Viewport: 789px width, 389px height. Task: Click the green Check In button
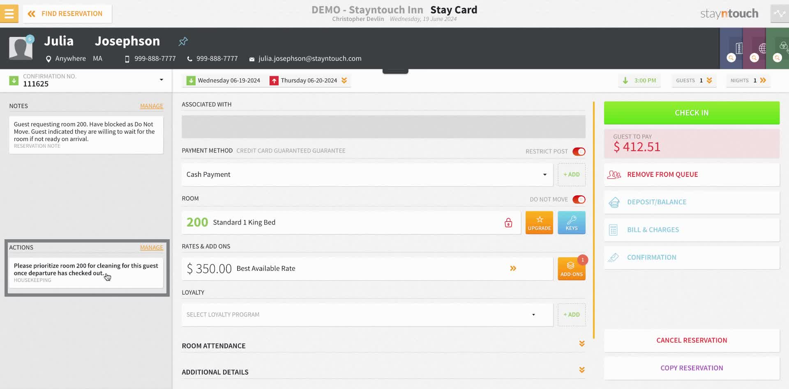point(692,113)
